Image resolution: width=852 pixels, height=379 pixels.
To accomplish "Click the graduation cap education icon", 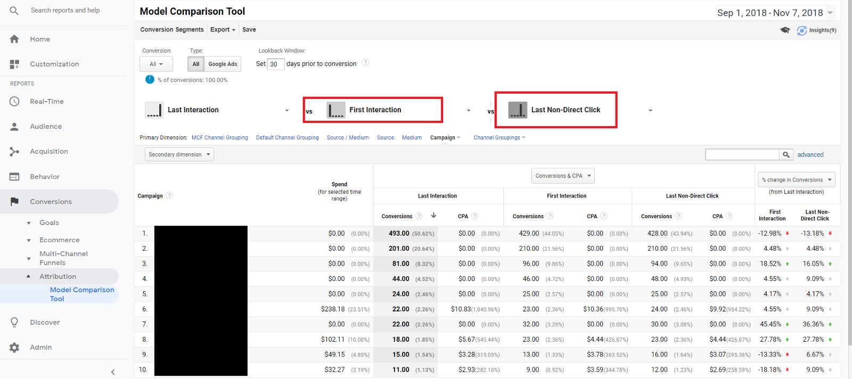I will 785,30.
